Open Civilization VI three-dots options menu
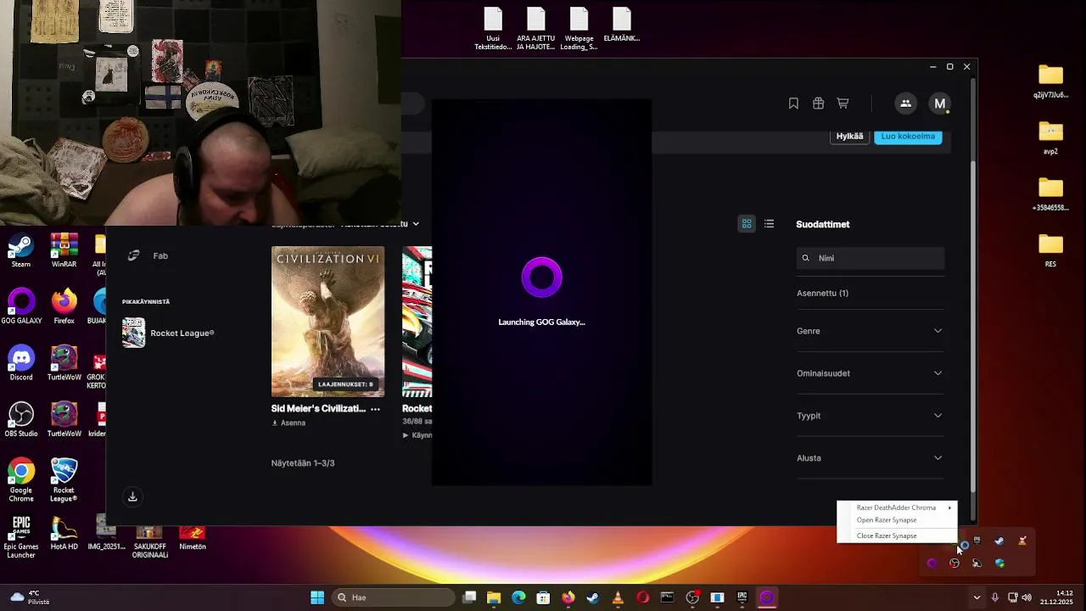The width and height of the screenshot is (1086, 611). [375, 409]
